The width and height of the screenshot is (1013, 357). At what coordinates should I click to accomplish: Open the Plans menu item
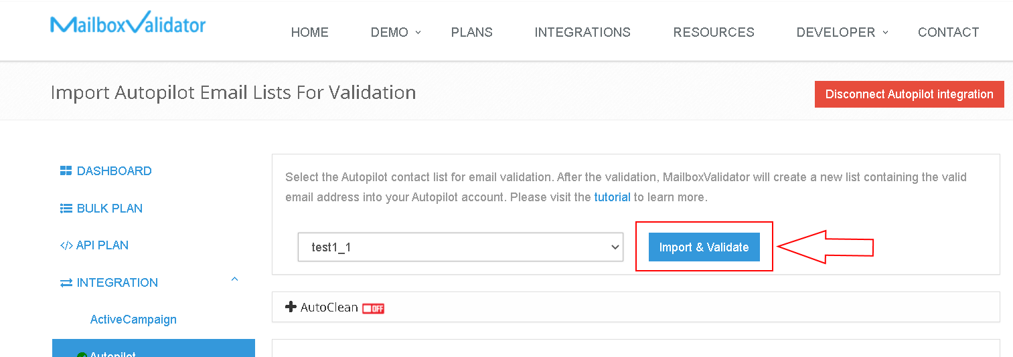tap(471, 32)
